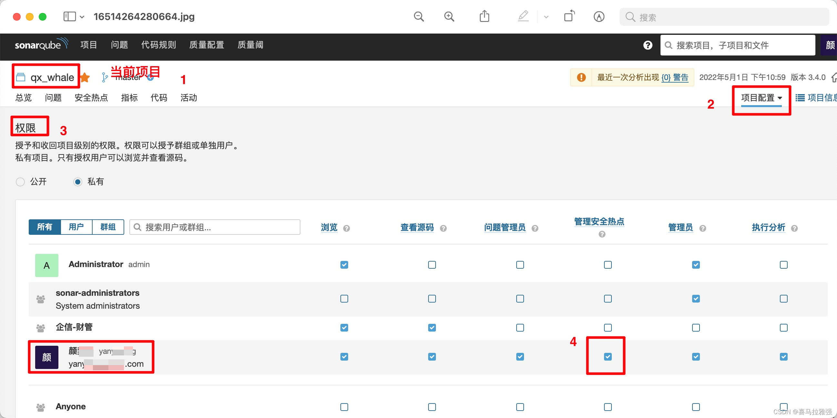Check 查看源码 for Administrator
The width and height of the screenshot is (837, 418).
pos(432,265)
